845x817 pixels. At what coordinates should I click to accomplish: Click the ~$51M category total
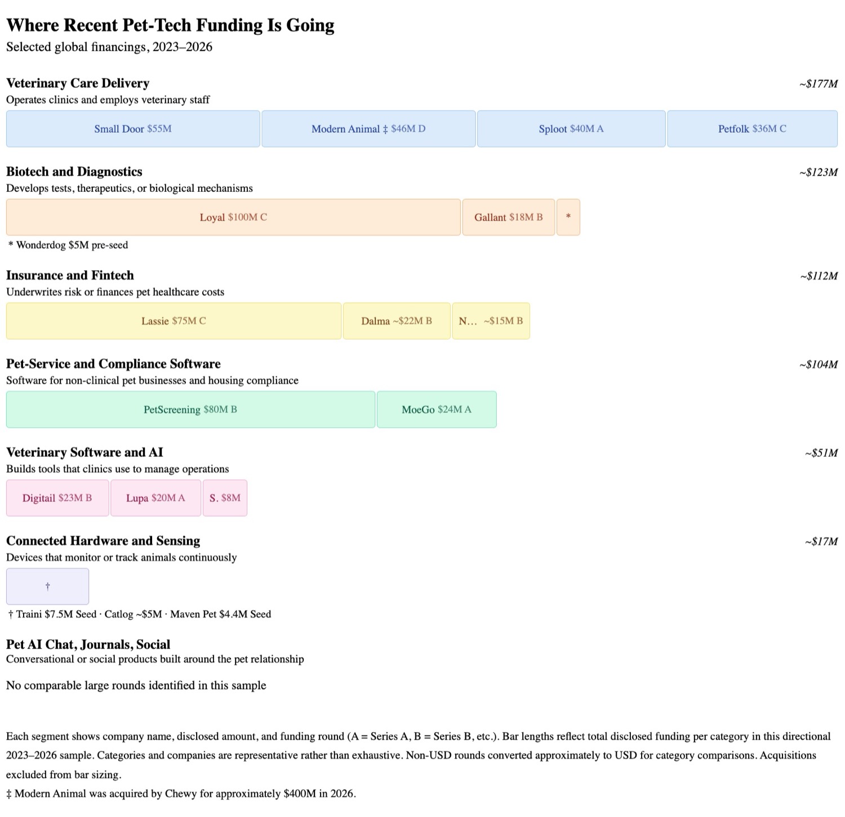coord(821,453)
